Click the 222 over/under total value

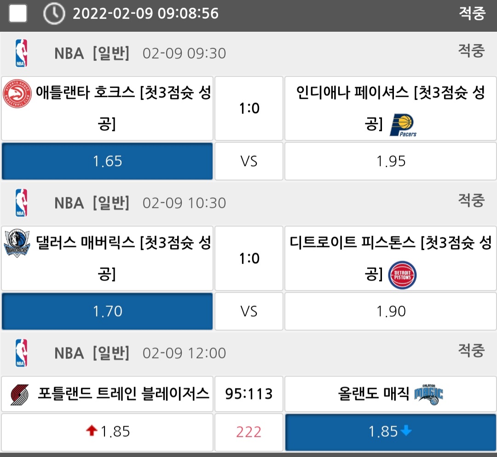(248, 432)
